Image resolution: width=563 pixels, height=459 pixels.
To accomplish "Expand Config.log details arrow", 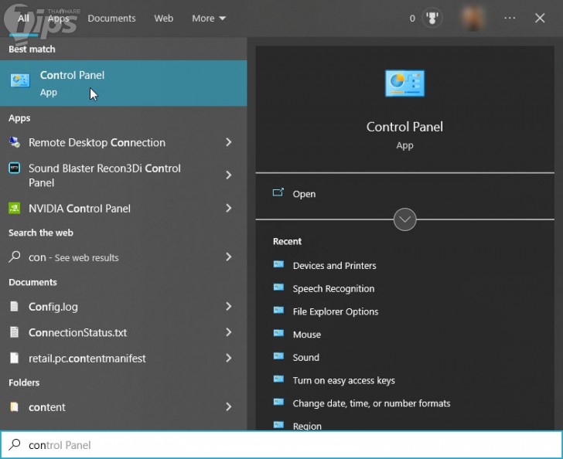I will (229, 307).
